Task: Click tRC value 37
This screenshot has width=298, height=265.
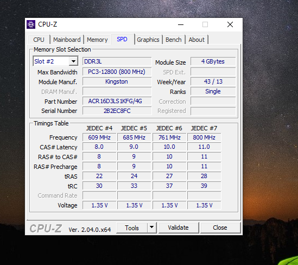Action: click(169, 186)
